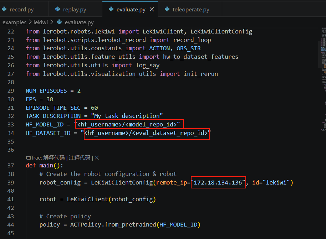Viewport: 326px width, 239px height.
Task: Click HF_MODEL_ID argument on line 44
Action: [178, 225]
